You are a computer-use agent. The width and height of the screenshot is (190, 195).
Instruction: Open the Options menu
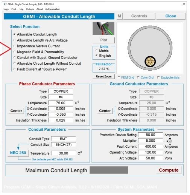[x=30, y=9]
